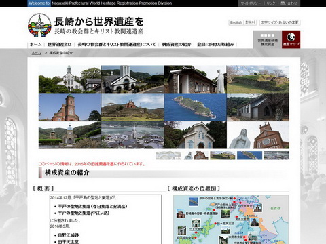Select the Mary statue slideshow thumbnail
The height and width of the screenshot is (244, 326).
click(x=196, y=155)
